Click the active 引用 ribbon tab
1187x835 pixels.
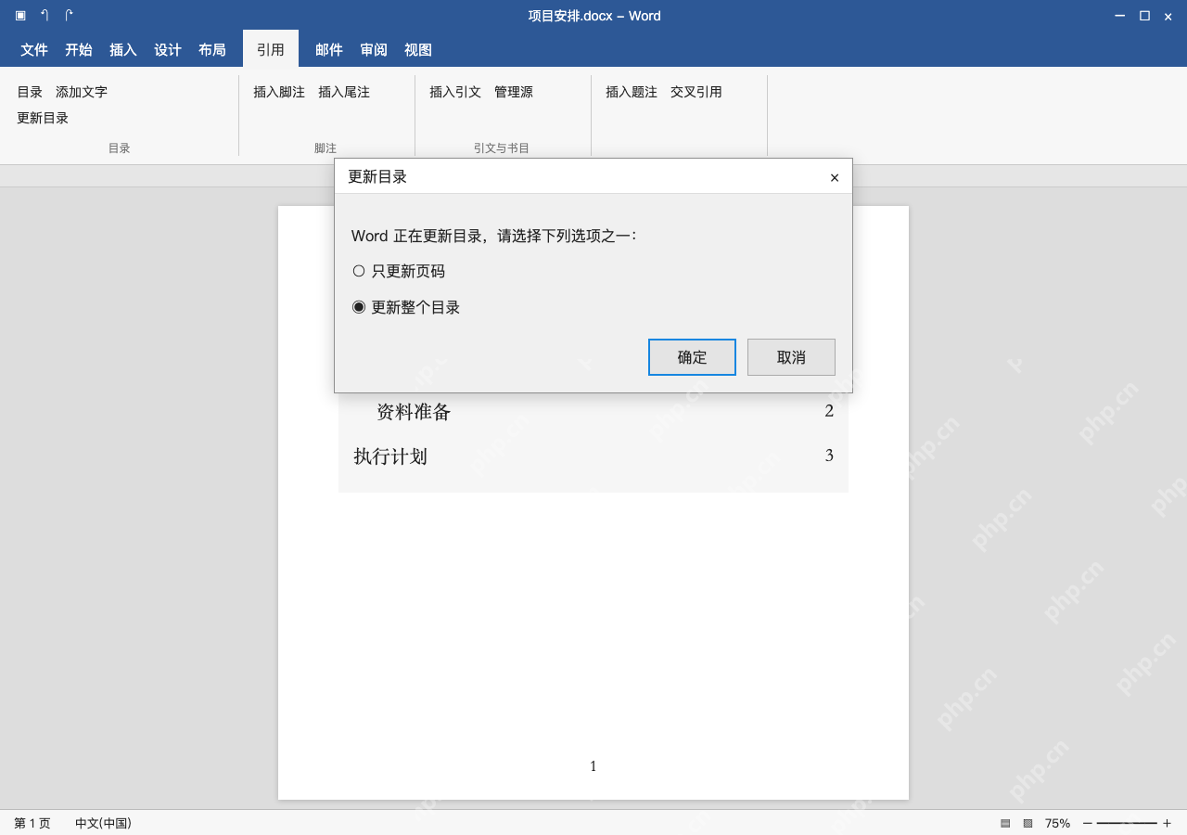(271, 49)
